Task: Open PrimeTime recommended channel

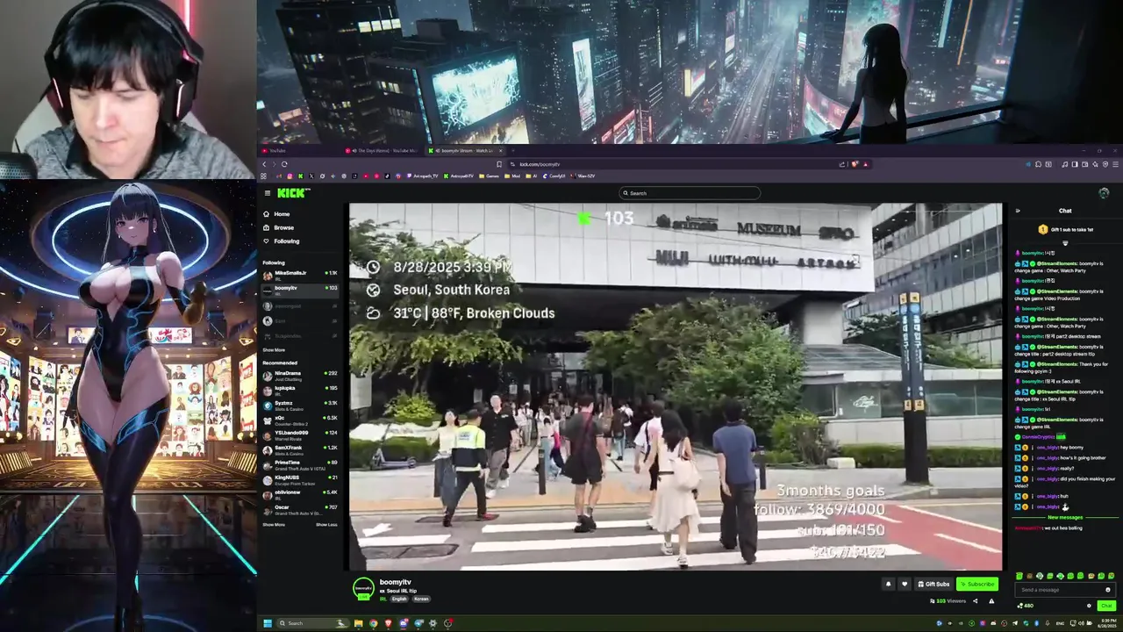Action: [x=300, y=464]
